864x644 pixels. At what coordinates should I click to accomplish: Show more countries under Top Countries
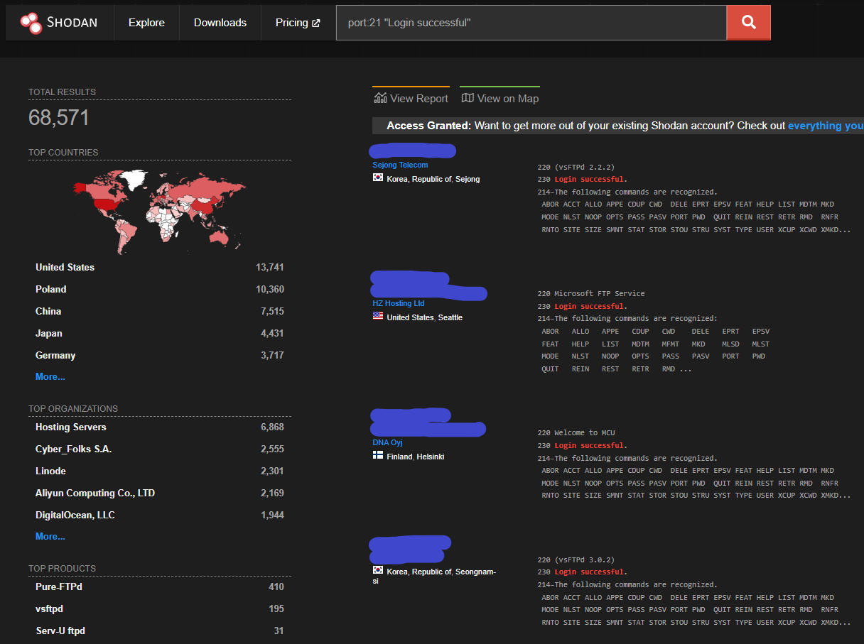point(50,376)
